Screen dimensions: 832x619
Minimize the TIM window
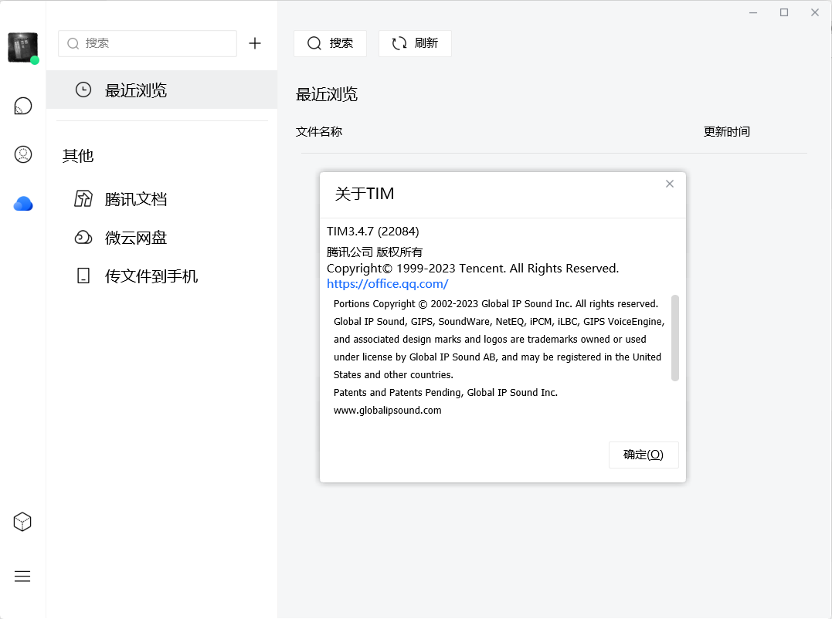(x=753, y=12)
